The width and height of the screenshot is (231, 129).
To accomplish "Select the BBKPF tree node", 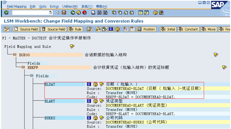I will pyautogui.click(x=59, y=67).
